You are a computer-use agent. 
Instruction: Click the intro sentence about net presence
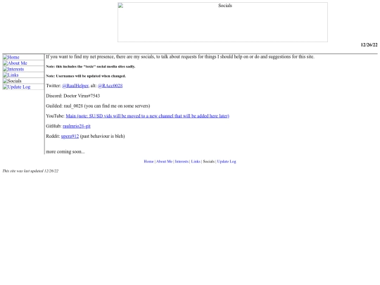point(180,57)
